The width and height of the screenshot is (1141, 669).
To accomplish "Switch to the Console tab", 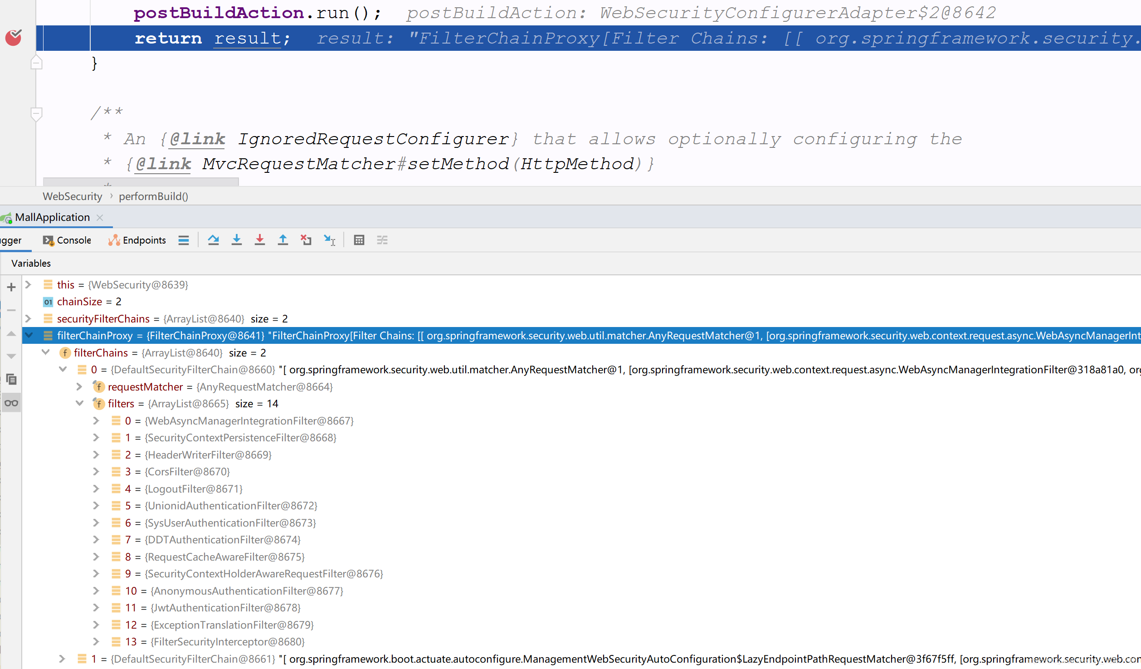I will [x=67, y=240].
